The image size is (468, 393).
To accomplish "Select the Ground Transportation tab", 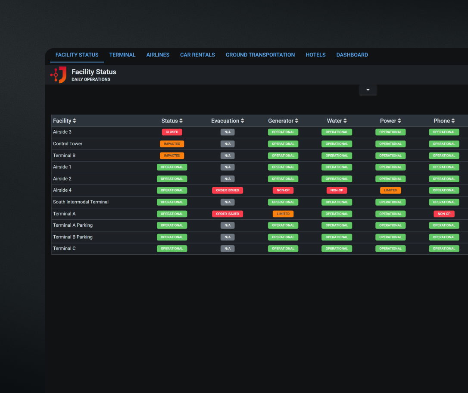I will [x=260, y=55].
